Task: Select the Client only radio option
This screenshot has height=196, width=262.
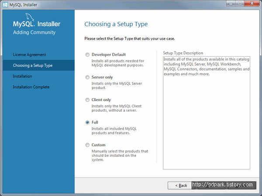Action: point(87,100)
